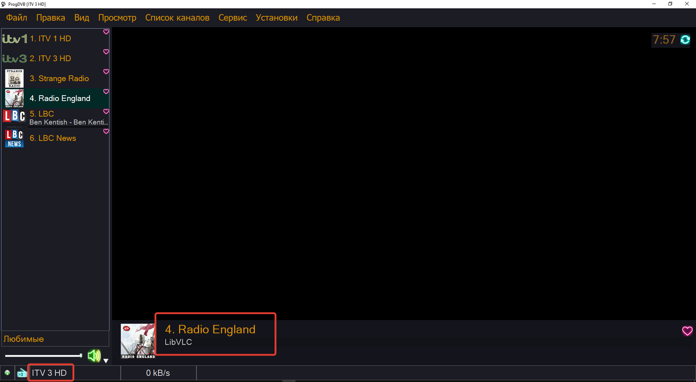Image resolution: width=696 pixels, height=382 pixels.
Task: Click the volume slider track
Action: pos(43,356)
